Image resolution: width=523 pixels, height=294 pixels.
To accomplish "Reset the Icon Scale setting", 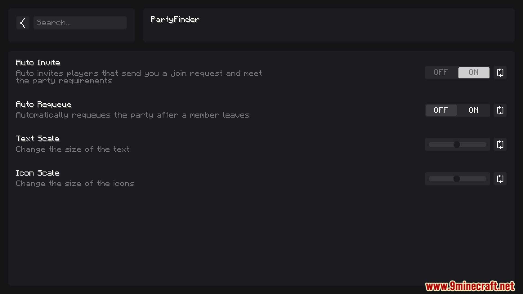I will tap(500, 179).
